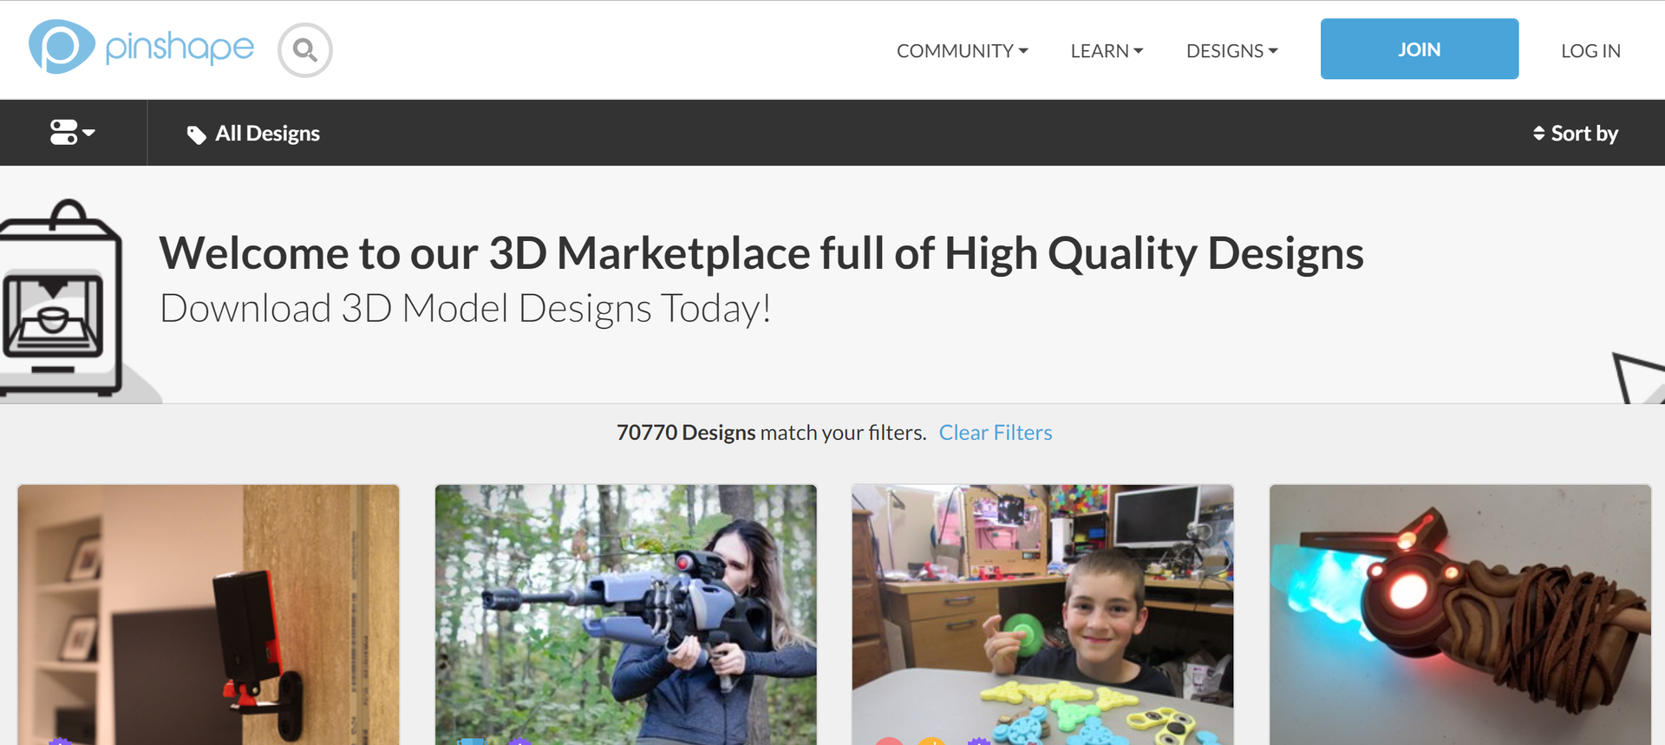
Task: Open the wall-mounted phone holder design
Action: tap(208, 615)
